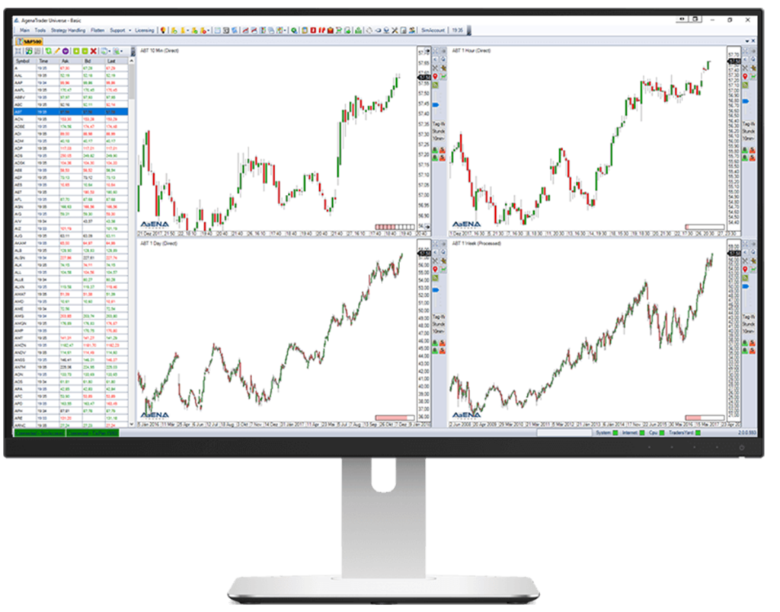Click the Tag timeframe button on 1 Day chart
780x612 pixels.
(x=439, y=317)
